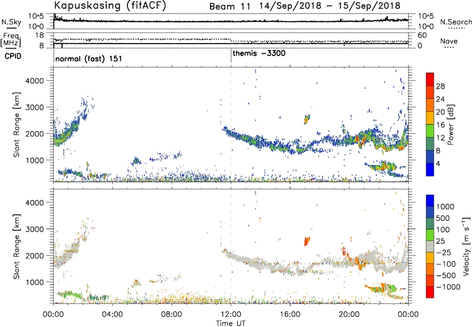472x327 pixels.
Task: Select the Beam 11 label
Action: [230, 6]
